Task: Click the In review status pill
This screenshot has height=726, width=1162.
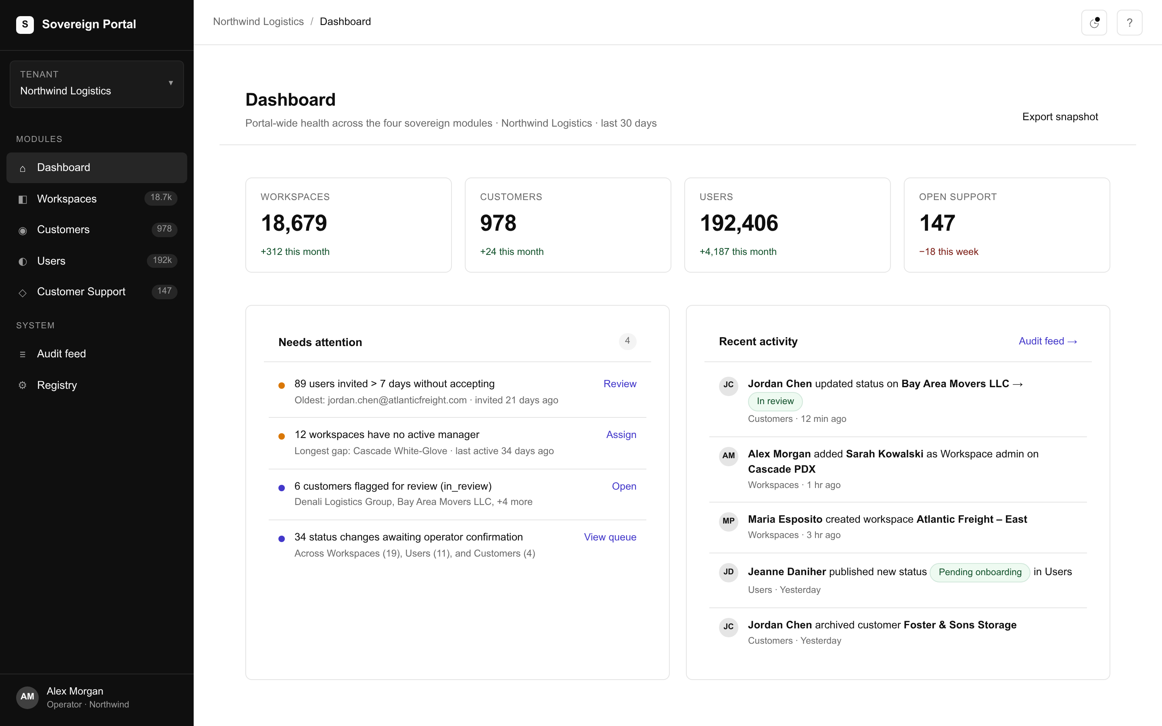Action: [775, 401]
